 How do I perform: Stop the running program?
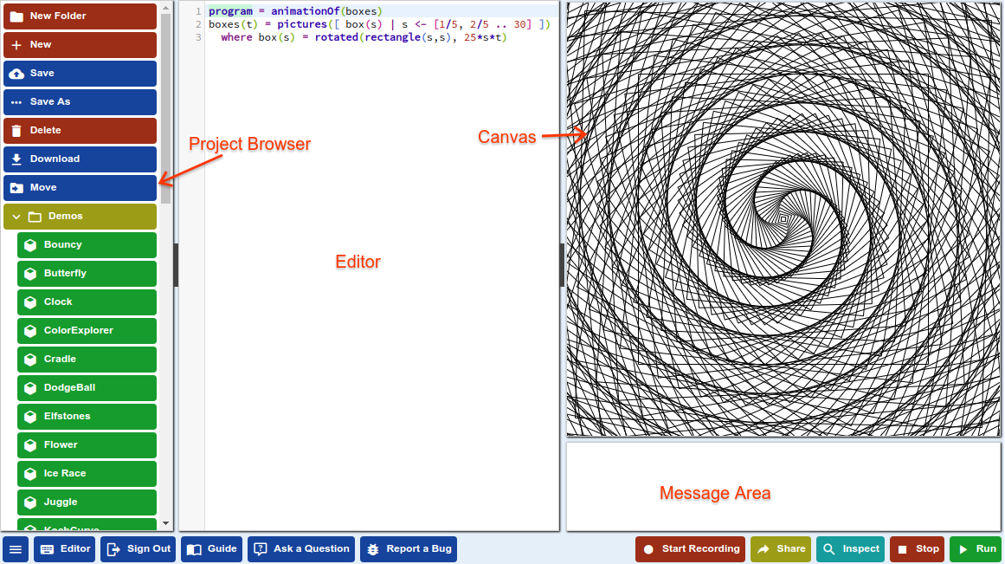(x=917, y=548)
